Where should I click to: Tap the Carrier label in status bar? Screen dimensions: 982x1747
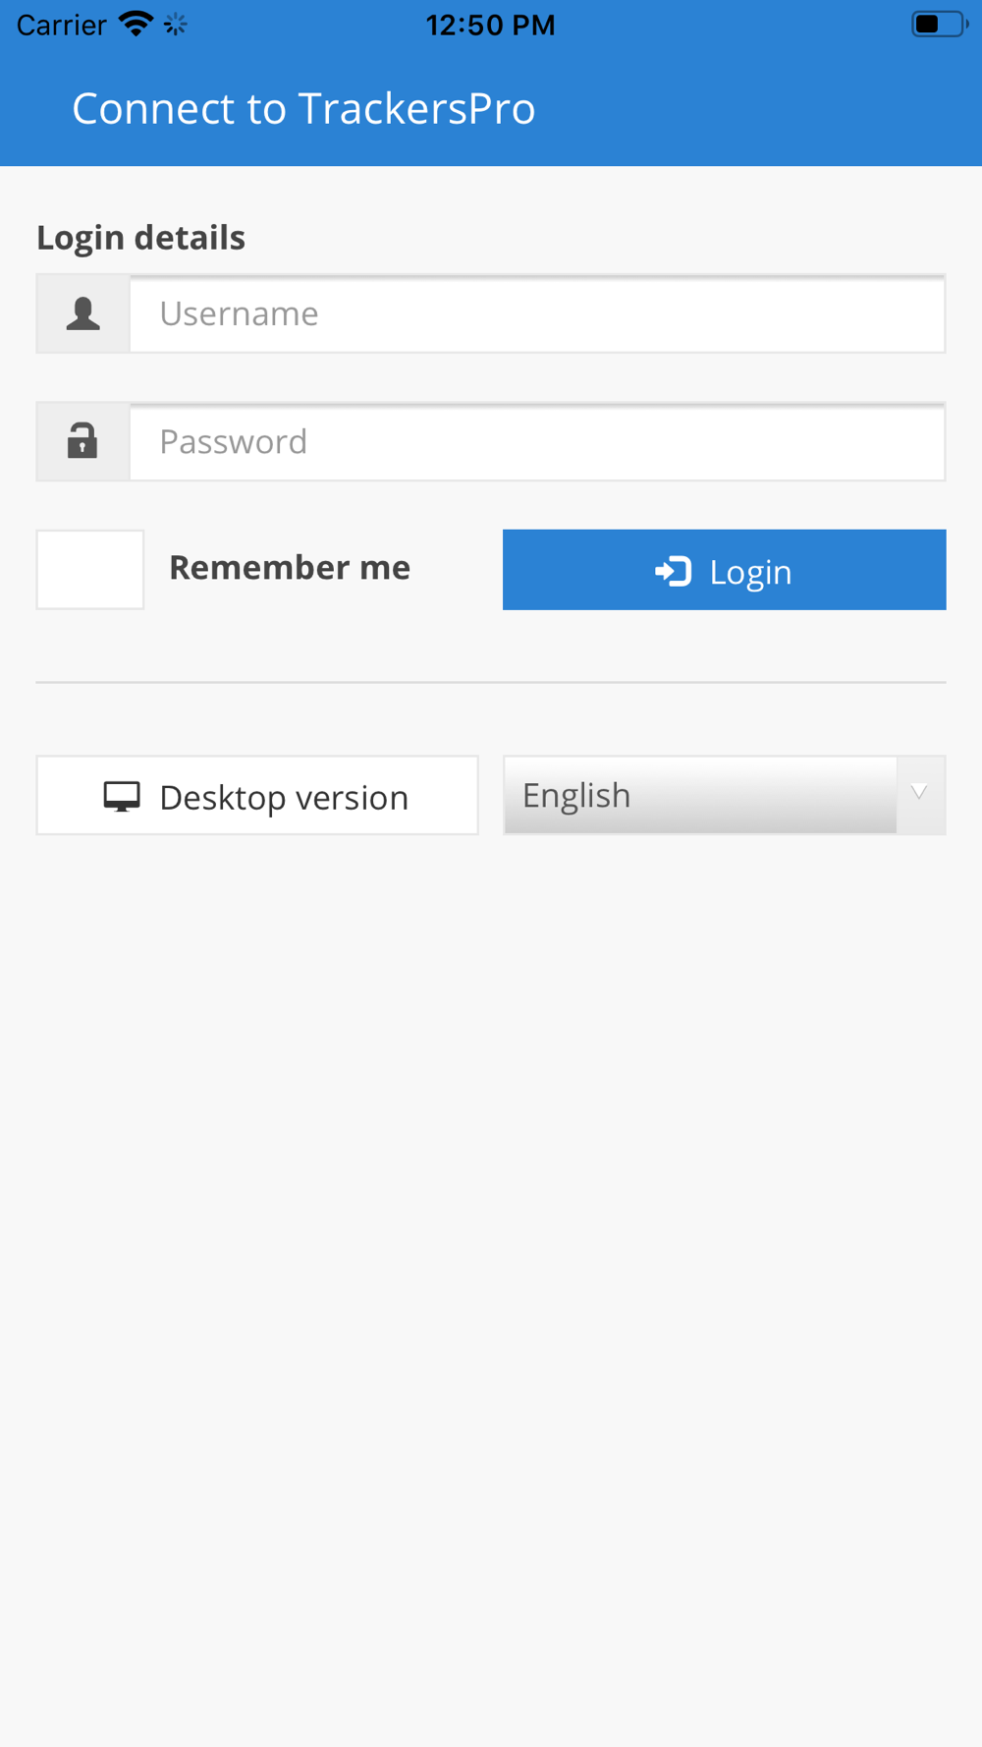(x=61, y=25)
